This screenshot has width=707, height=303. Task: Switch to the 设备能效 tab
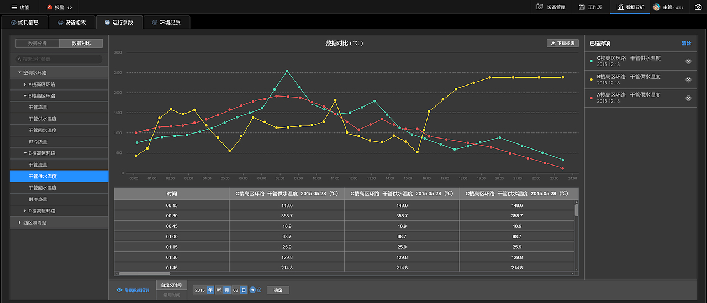tap(71, 23)
